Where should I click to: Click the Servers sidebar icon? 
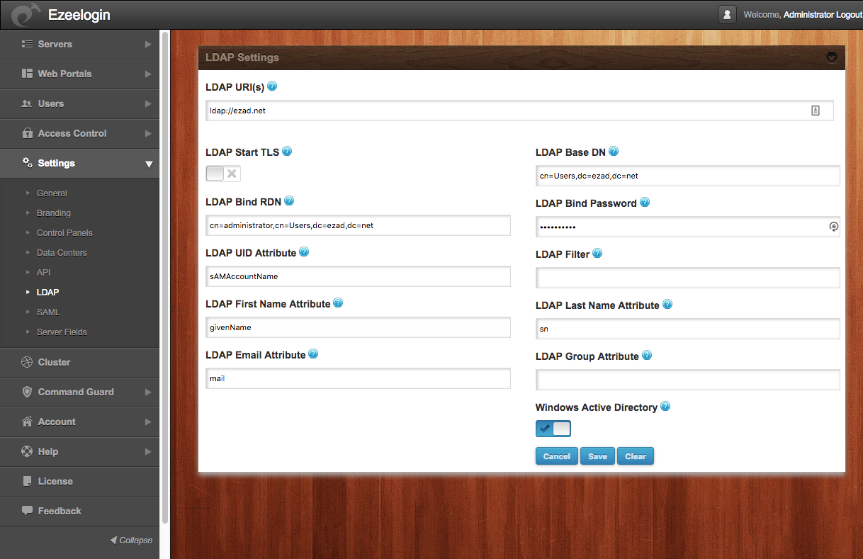(x=28, y=44)
